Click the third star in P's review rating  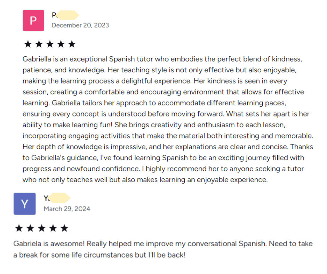(50, 44)
